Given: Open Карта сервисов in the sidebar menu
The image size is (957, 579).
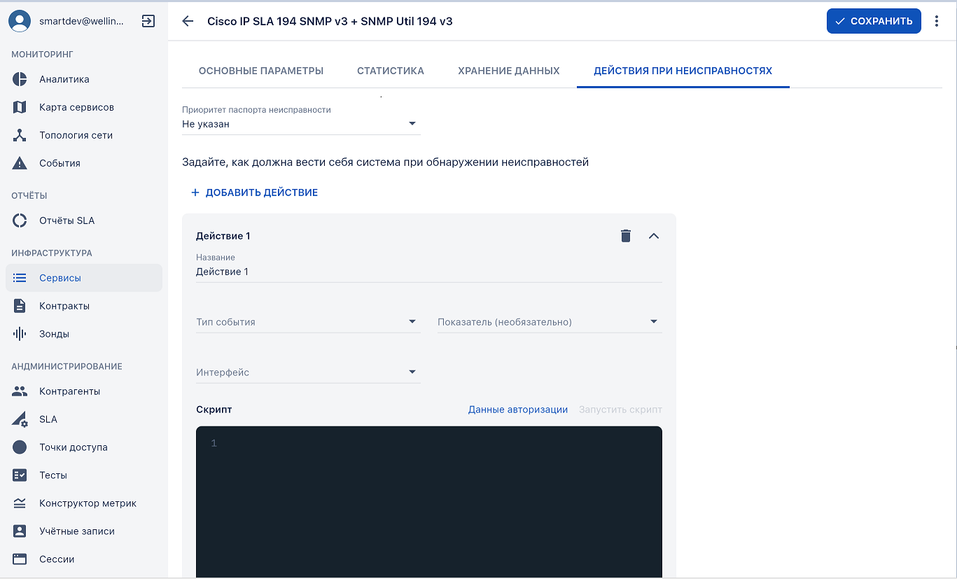Looking at the screenshot, I should coord(84,107).
